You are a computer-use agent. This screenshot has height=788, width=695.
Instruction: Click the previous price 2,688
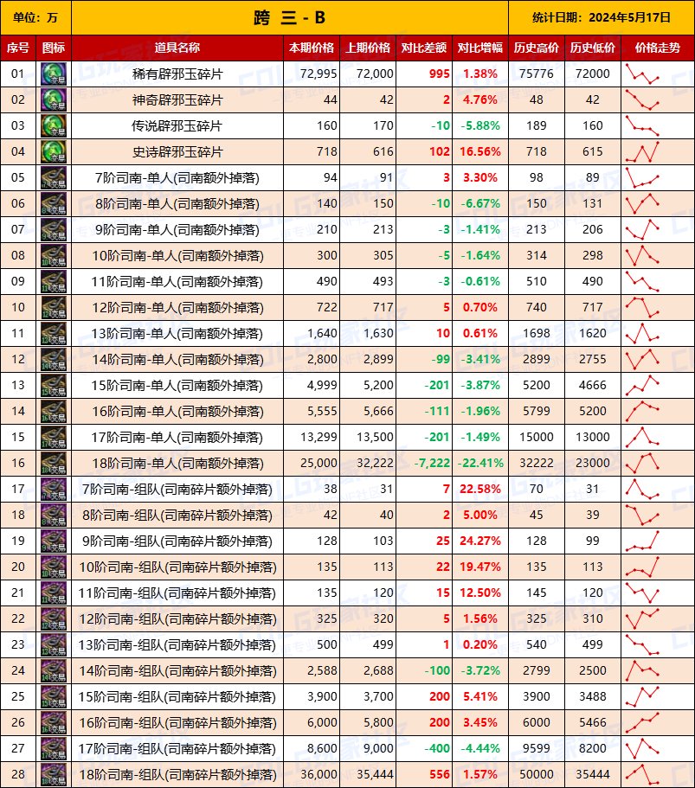click(378, 670)
